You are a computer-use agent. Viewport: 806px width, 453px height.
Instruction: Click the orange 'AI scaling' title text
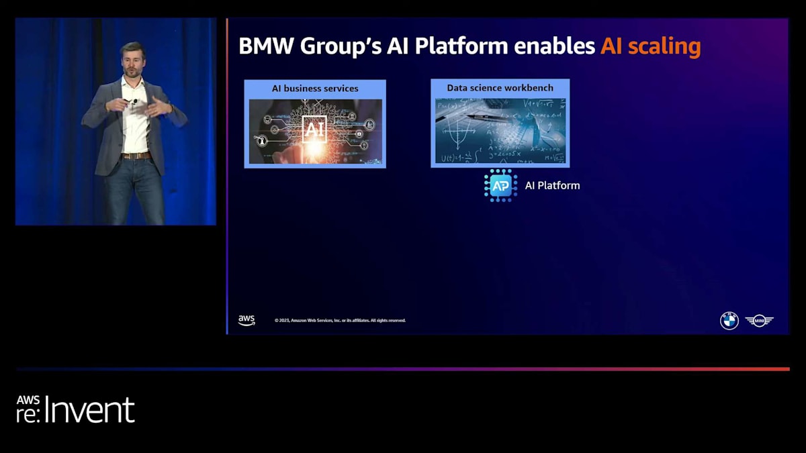coord(651,46)
